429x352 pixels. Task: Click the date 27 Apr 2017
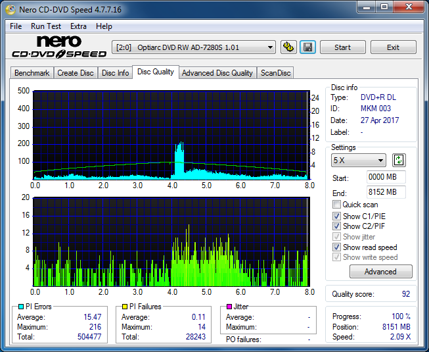coord(380,120)
